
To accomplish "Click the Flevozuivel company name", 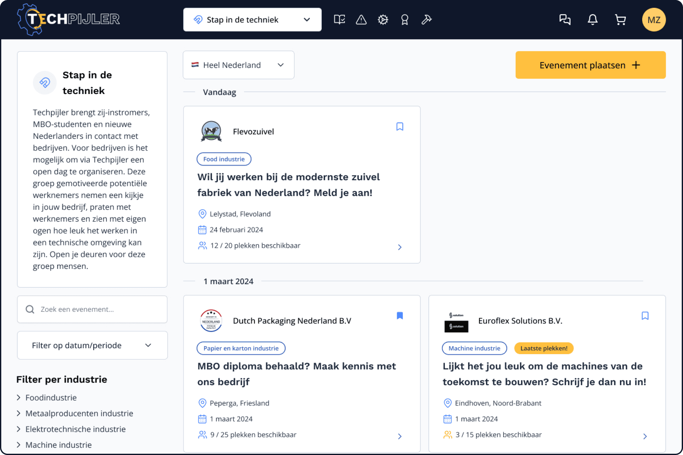I will tap(253, 132).
